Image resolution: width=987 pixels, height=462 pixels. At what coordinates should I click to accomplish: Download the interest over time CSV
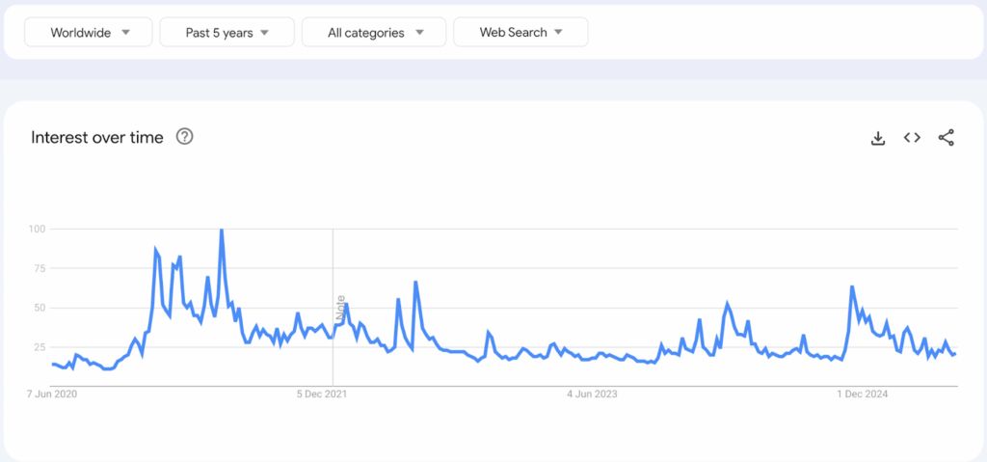(877, 138)
